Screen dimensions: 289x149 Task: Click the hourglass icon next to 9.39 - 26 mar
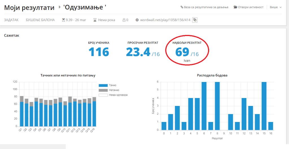click(63, 20)
